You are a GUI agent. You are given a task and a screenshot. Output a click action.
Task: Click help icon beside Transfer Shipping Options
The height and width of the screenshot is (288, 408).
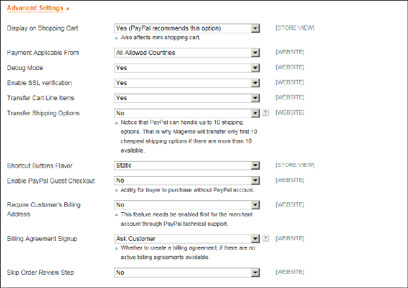[x=266, y=113]
